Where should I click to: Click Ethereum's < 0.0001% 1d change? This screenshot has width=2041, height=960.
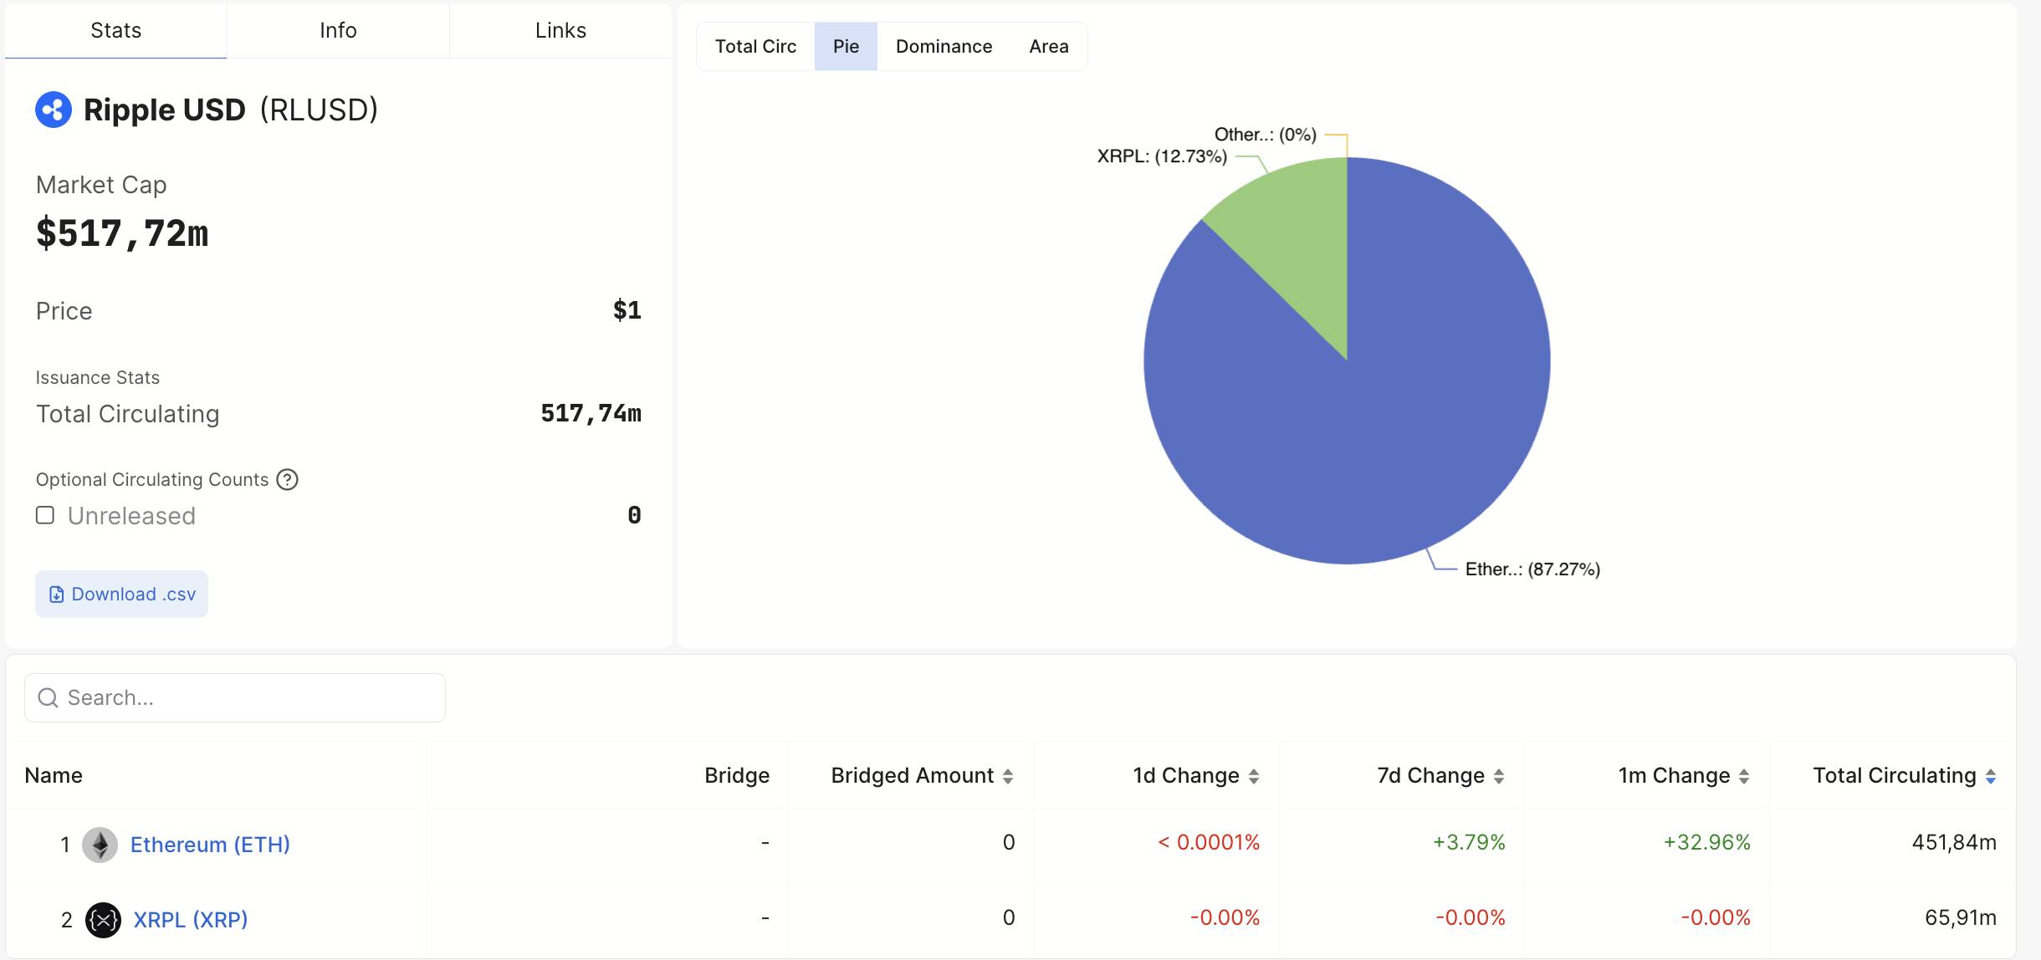(x=1209, y=842)
